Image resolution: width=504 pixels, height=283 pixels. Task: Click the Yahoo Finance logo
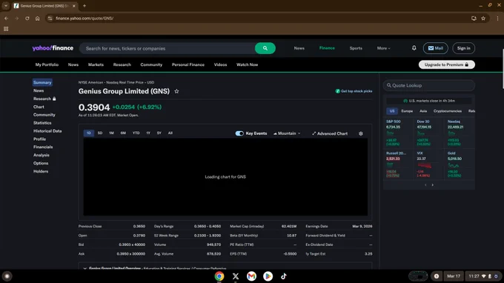pyautogui.click(x=53, y=48)
